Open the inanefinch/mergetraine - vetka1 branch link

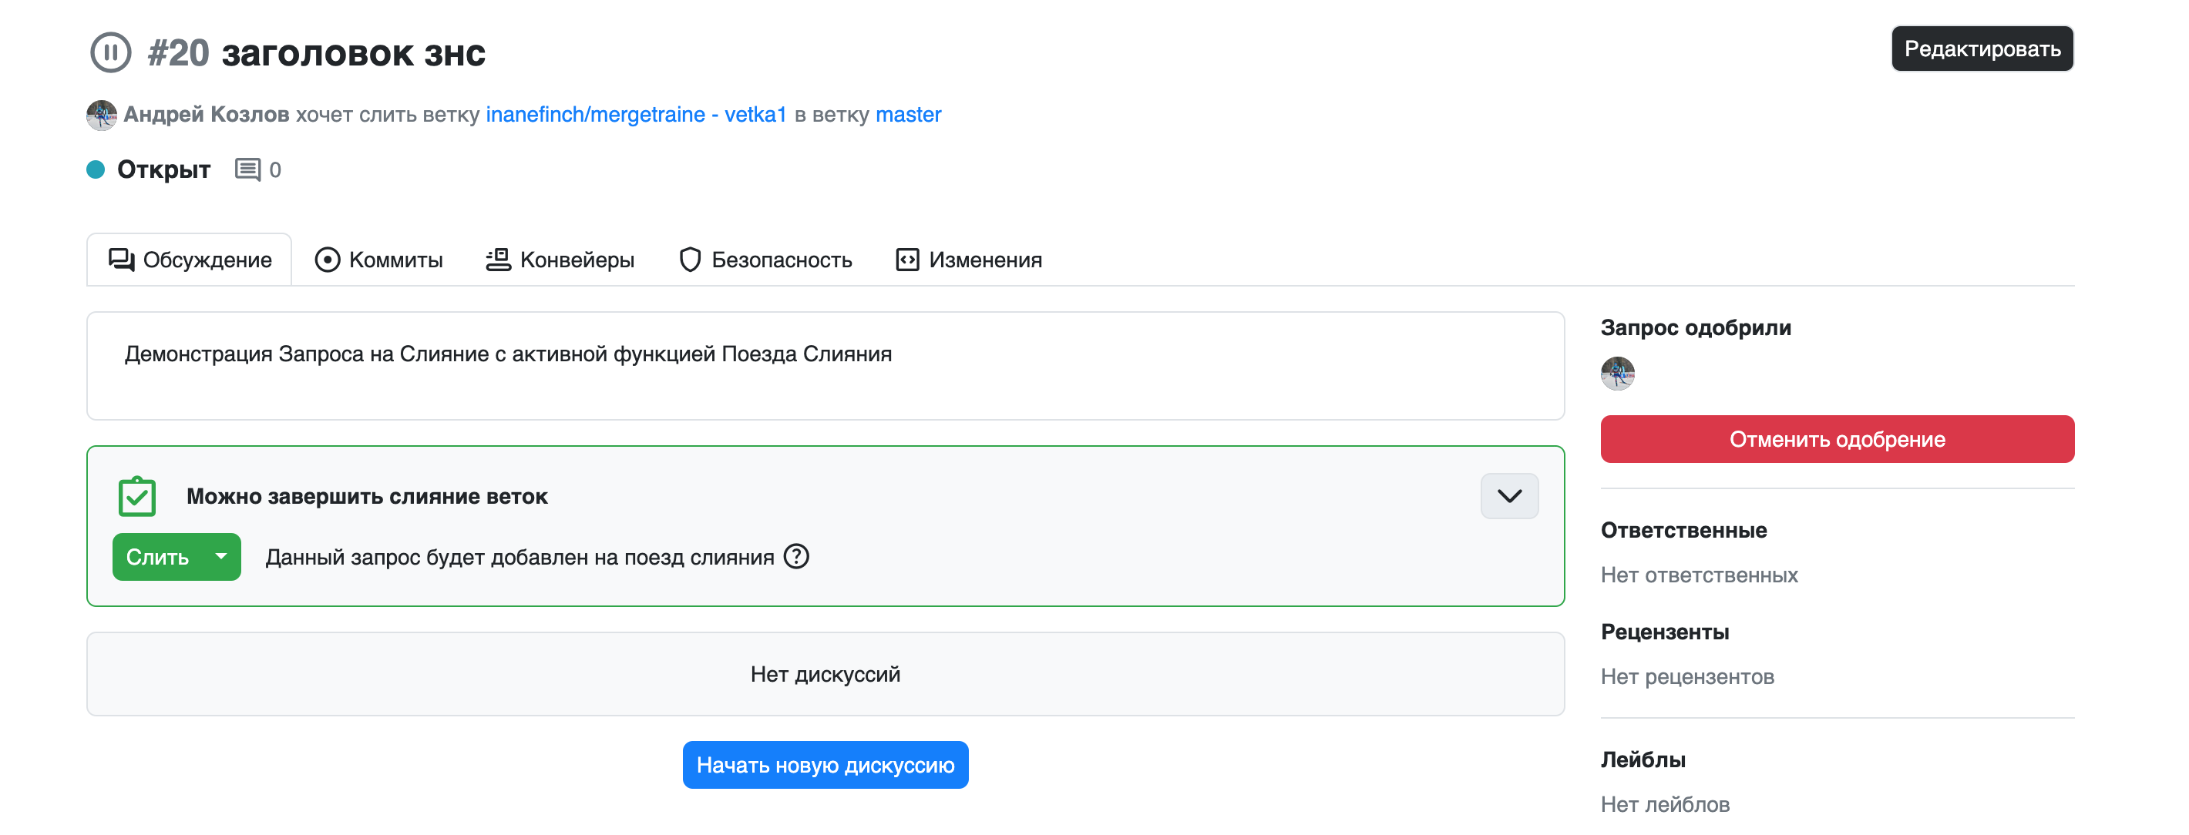(x=637, y=115)
